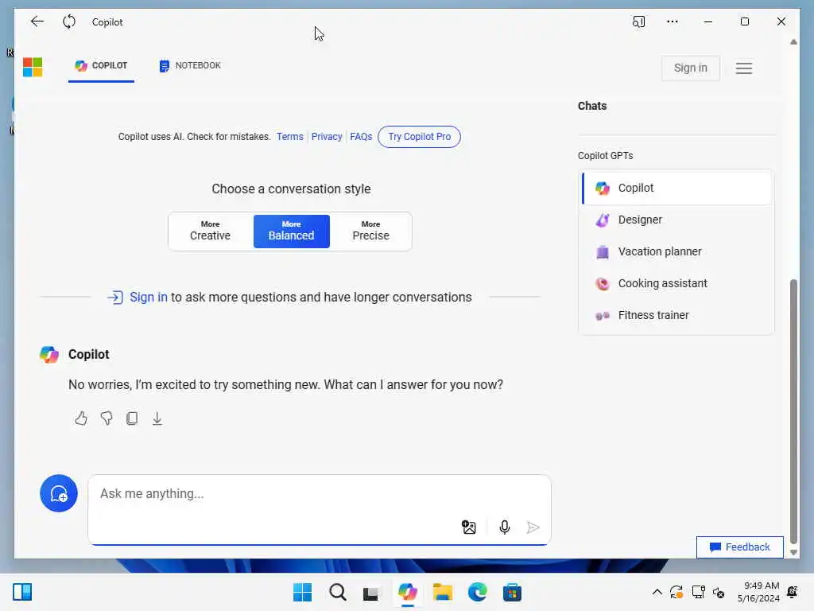The image size is (814, 611).
Task: Select More Precise conversation style
Action: tap(370, 232)
